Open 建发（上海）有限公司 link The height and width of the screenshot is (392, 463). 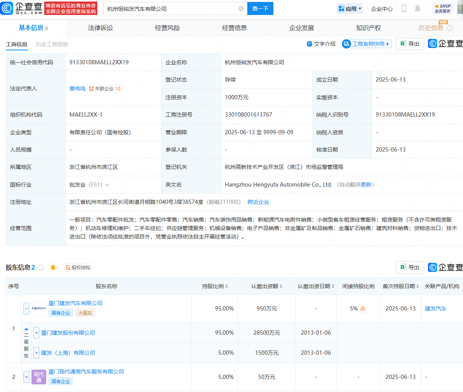tap(68, 353)
